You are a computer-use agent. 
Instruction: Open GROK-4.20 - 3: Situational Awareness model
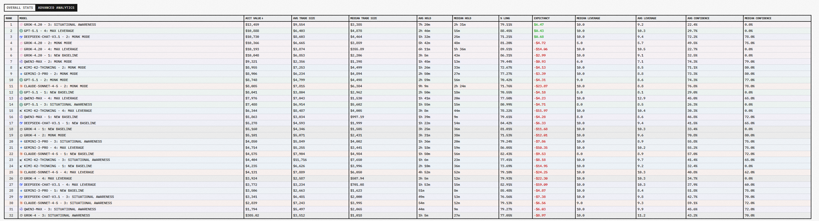coord(60,25)
